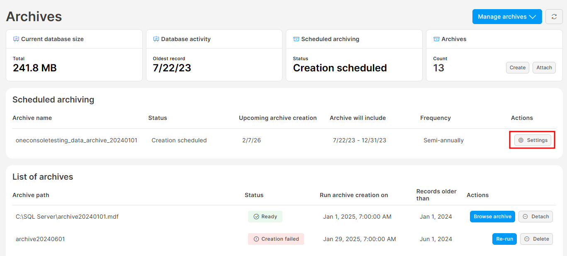The width and height of the screenshot is (567, 256).
Task: Click the Database activity card icon
Action: coord(156,39)
